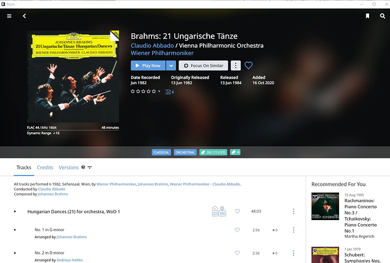Switch to the Tracks tab
The height and width of the screenshot is (263, 390).
[24, 168]
